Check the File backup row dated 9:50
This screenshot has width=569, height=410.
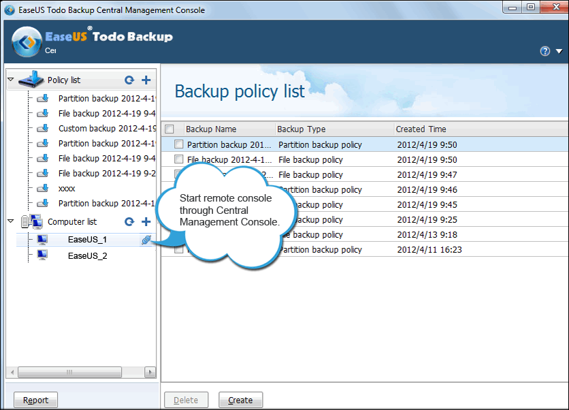[178, 159]
